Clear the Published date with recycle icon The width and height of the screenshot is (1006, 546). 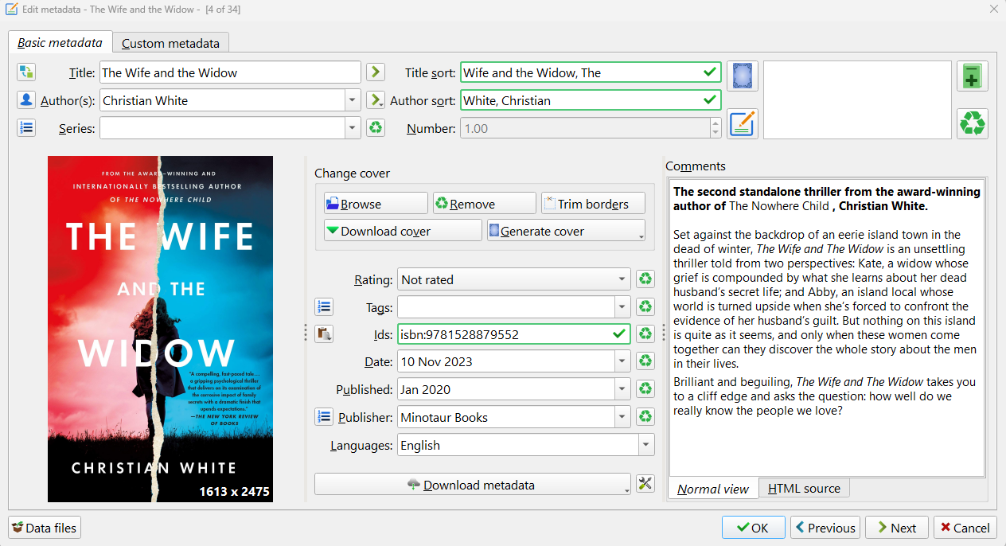[x=645, y=389]
